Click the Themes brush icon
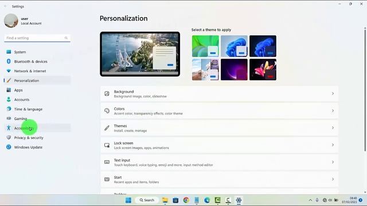 click(x=107, y=128)
